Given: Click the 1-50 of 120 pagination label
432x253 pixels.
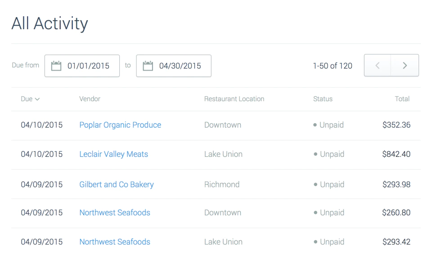Looking at the screenshot, I should click(x=333, y=66).
